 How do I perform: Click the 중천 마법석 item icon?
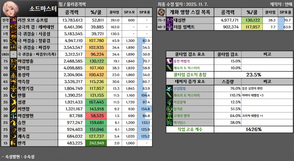[169, 61]
